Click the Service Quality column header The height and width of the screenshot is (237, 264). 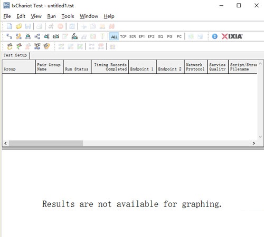pyautogui.click(x=218, y=67)
